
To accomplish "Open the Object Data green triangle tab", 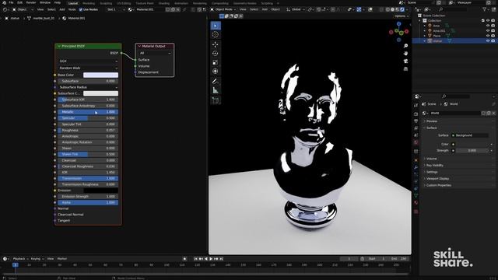I will point(416,195).
